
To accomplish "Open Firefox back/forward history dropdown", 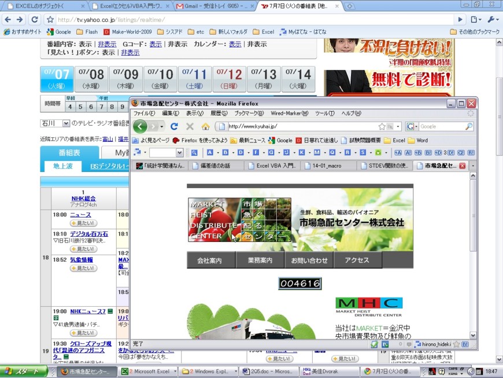I will (162, 127).
